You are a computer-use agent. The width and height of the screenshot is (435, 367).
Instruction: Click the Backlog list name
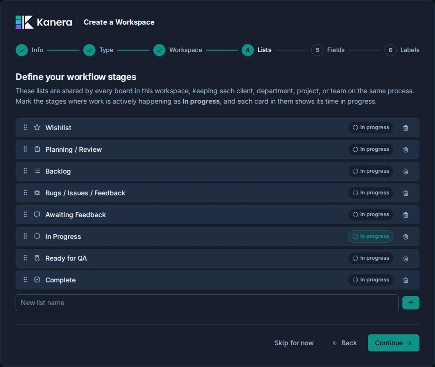point(58,171)
